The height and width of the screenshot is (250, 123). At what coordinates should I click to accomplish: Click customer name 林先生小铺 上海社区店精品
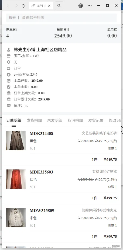pos(40,50)
